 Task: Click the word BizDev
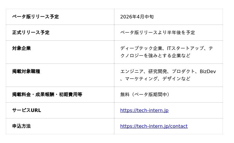(208, 71)
